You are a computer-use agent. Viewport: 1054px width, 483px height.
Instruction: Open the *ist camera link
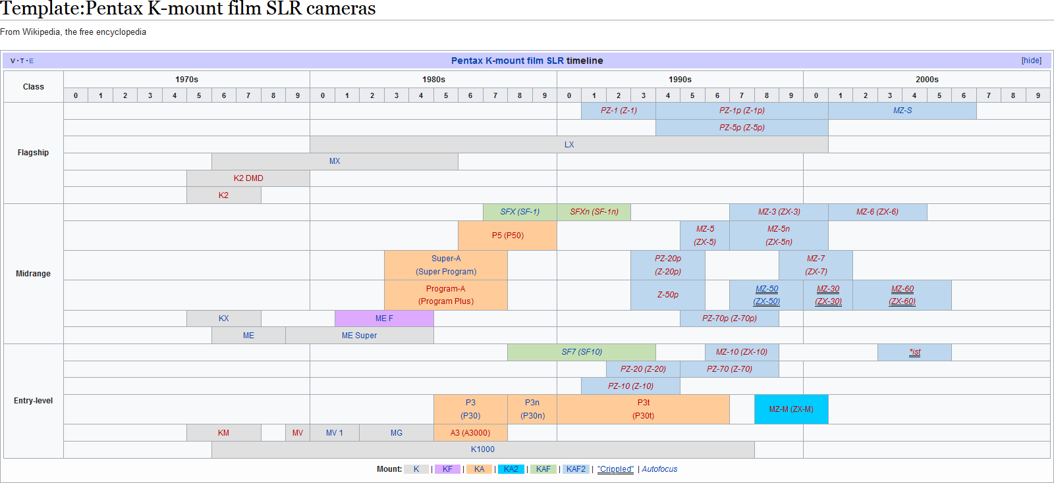(914, 352)
